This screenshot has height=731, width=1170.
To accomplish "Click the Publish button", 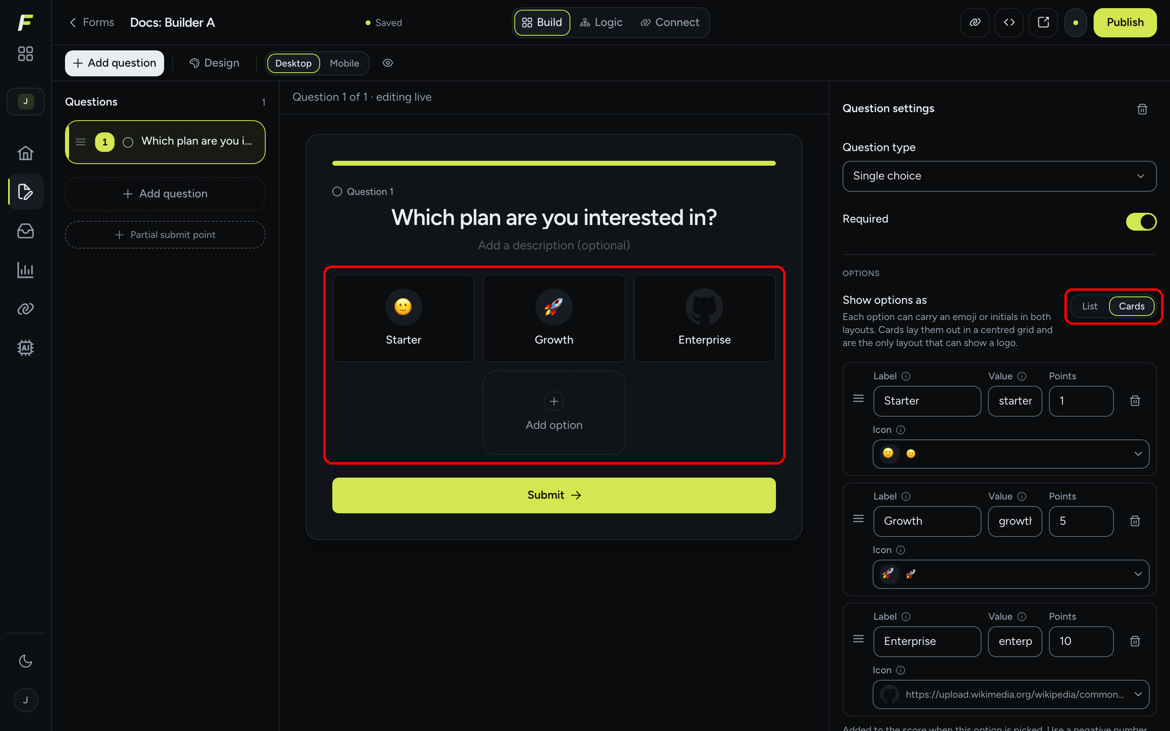I will [1125, 23].
